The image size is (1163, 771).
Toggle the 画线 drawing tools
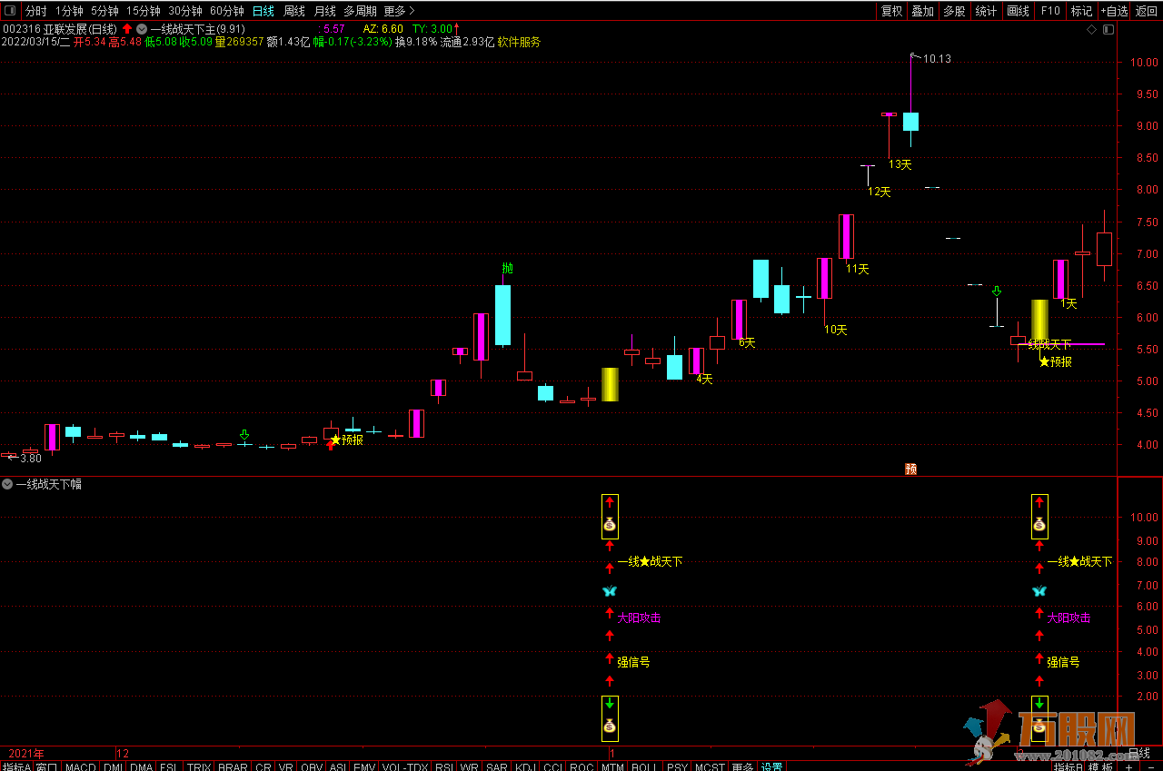[x=1018, y=11]
